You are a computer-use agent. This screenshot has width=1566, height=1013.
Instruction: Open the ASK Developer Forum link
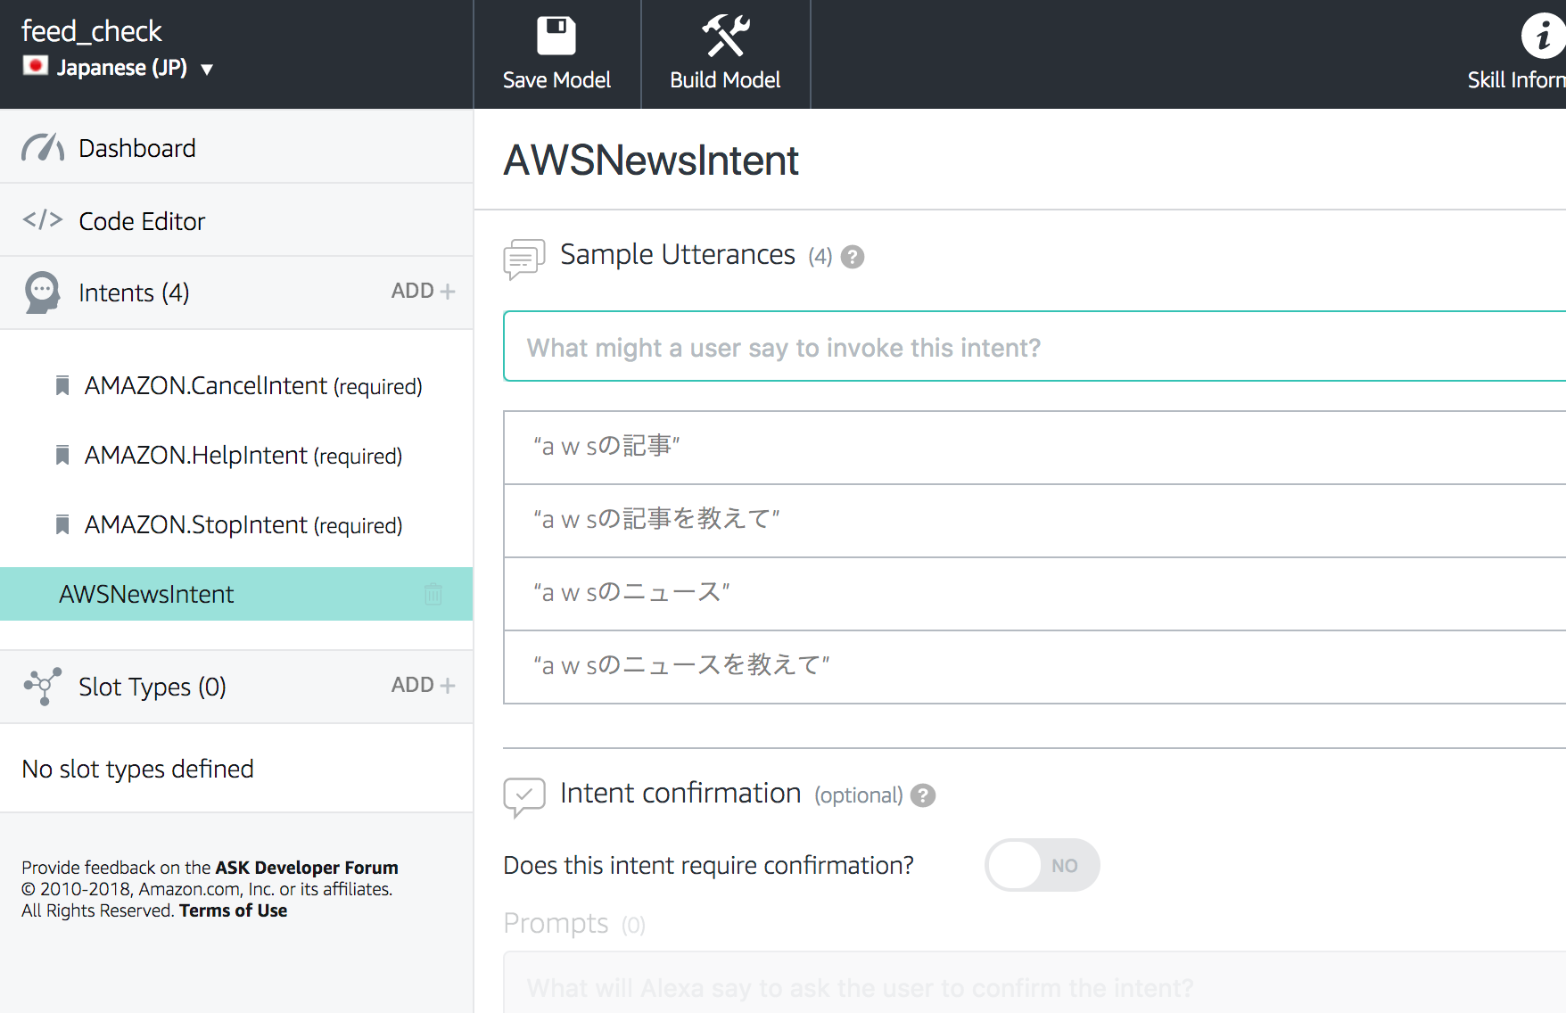pyautogui.click(x=307, y=868)
